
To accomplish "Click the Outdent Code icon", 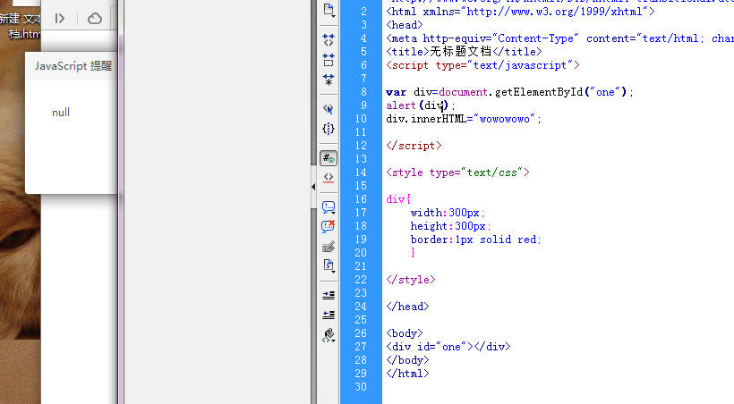I will pos(329,315).
